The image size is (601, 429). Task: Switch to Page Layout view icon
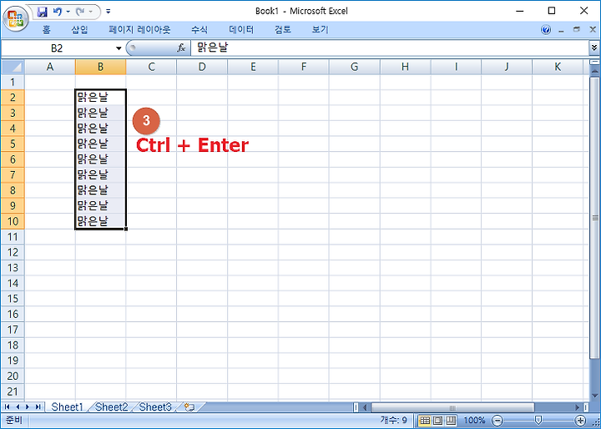[437, 421]
